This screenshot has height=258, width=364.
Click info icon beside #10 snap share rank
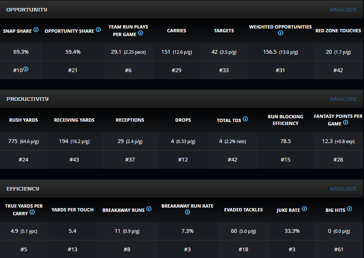[x=26, y=69]
